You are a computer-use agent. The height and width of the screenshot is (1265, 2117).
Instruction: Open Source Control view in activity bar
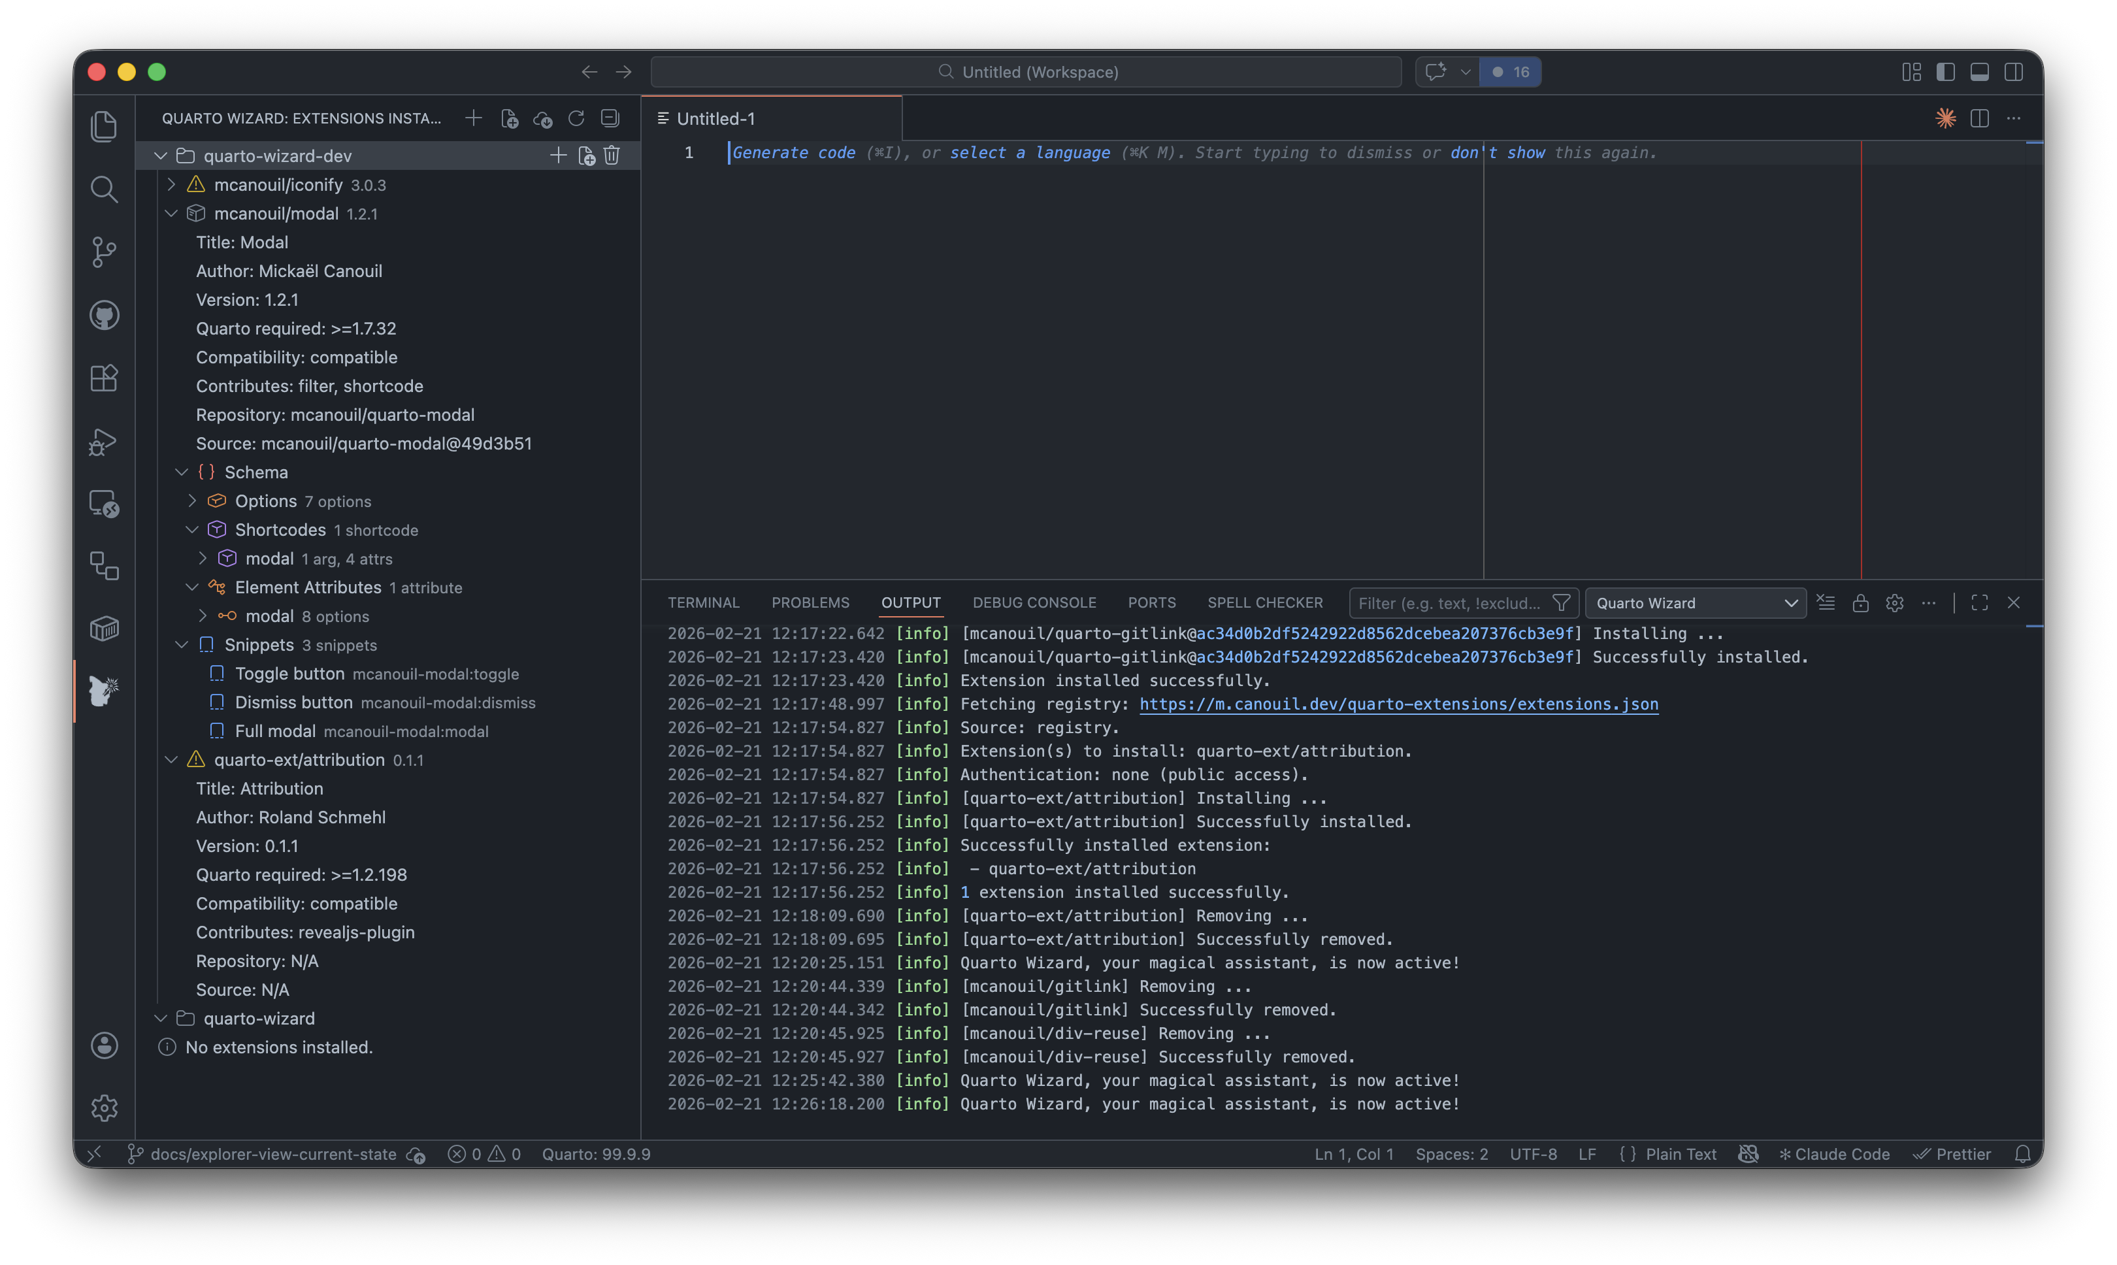pyautogui.click(x=104, y=252)
